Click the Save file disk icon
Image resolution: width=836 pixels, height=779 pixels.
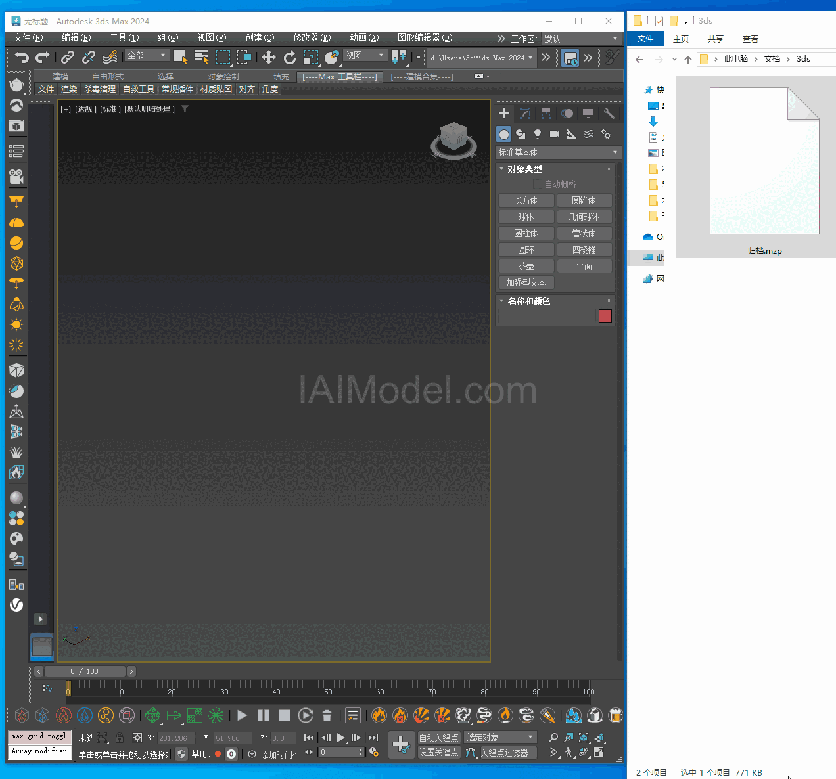pos(570,57)
